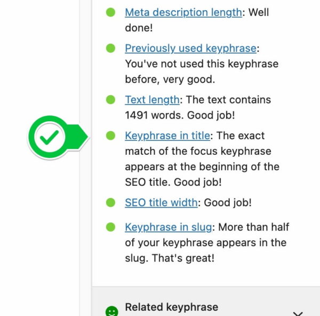This screenshot has height=316, width=320.
Task: Click green bullet beside Meta description length
Action: [110, 12]
